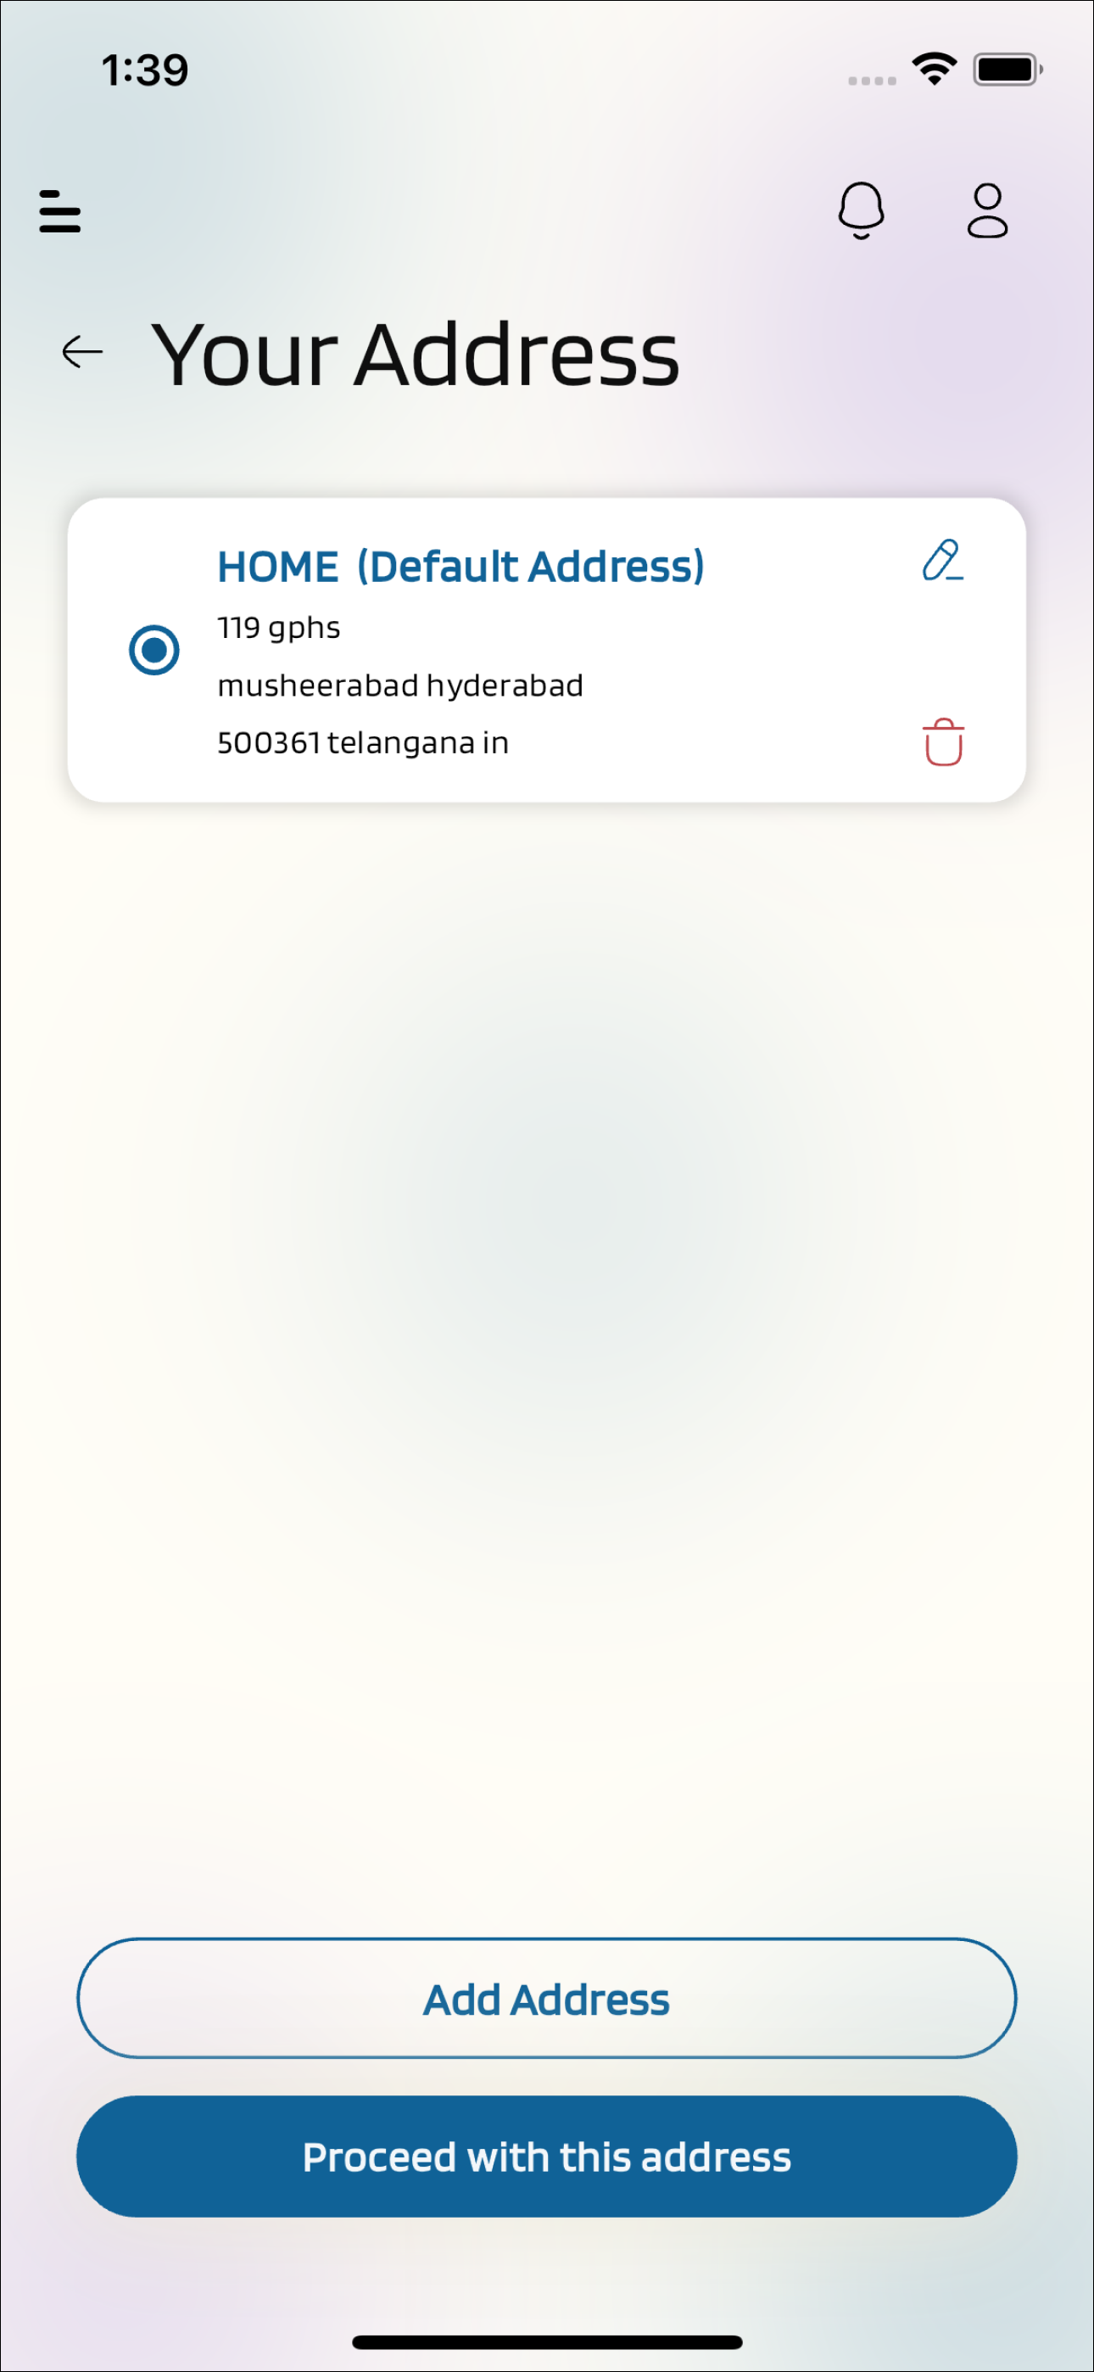The width and height of the screenshot is (1094, 2372).
Task: Tap the (Default Address) tag
Action: click(532, 567)
